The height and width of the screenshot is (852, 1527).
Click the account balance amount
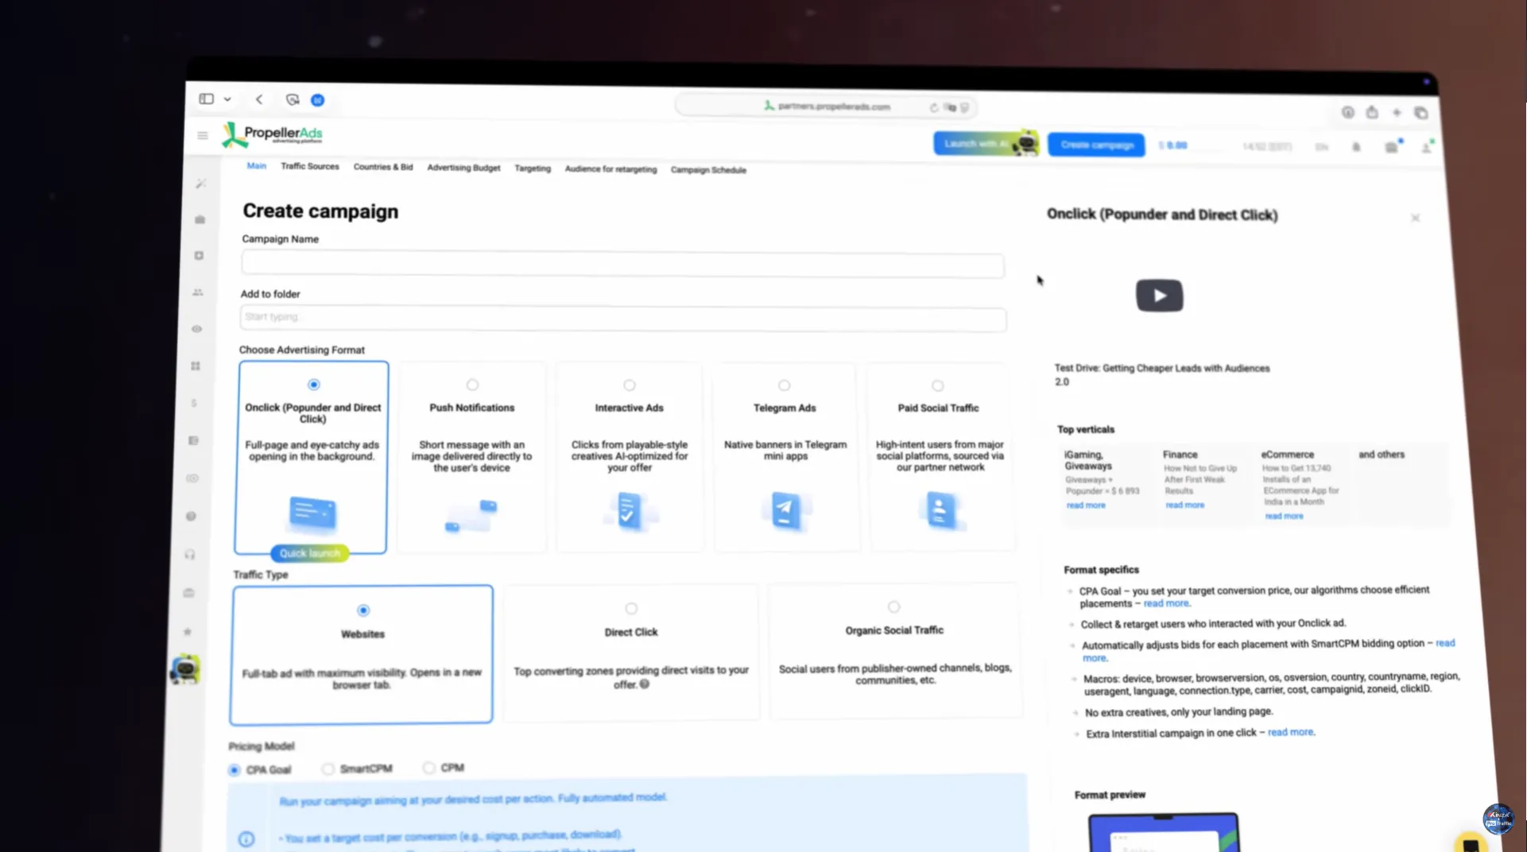pyautogui.click(x=1173, y=145)
